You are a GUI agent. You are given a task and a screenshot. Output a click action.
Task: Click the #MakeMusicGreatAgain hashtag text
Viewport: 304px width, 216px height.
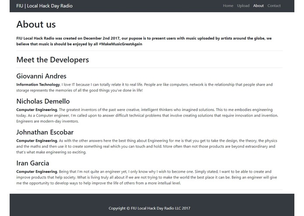(120, 44)
